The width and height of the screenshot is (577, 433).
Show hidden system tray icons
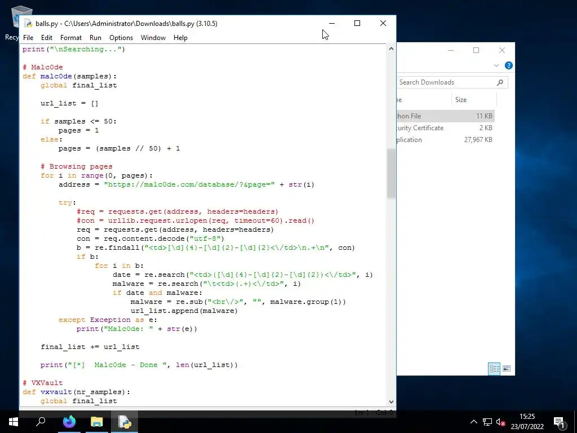click(x=473, y=422)
